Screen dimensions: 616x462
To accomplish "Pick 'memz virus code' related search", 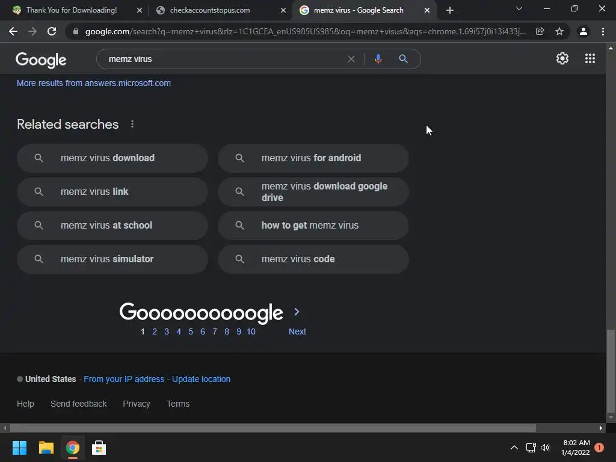I will click(x=313, y=259).
